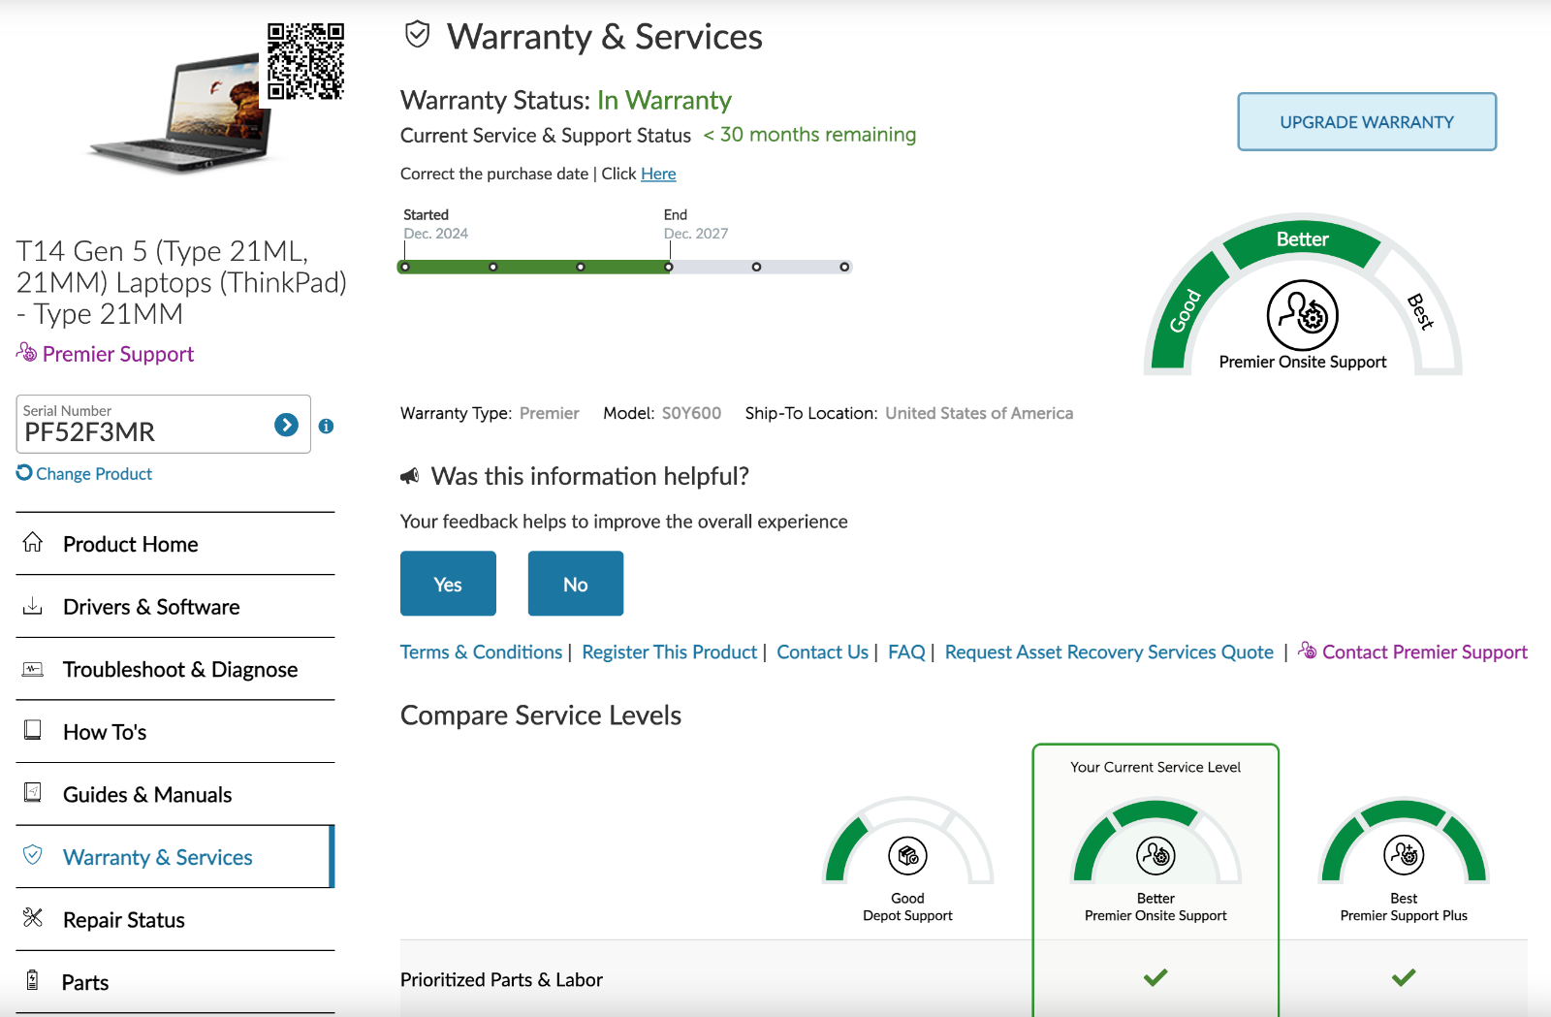Click the Good Depot Support package icon
The image size is (1551, 1017).
click(908, 856)
